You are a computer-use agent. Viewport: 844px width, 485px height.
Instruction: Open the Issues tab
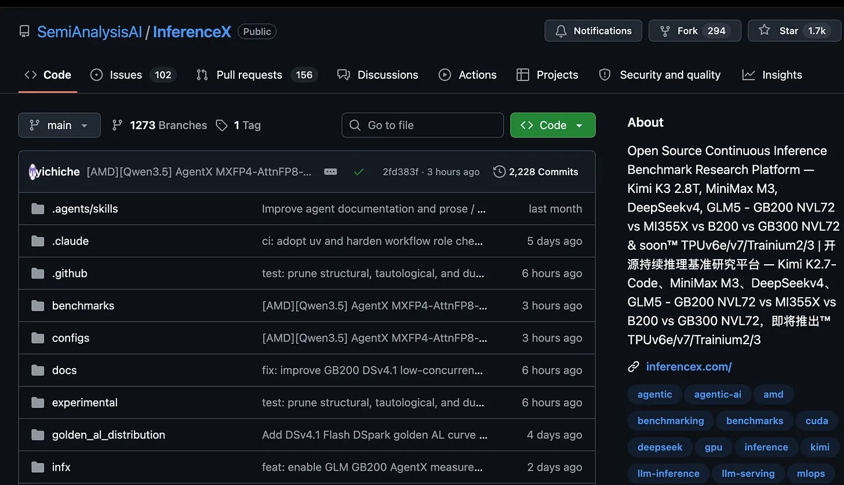tap(133, 75)
